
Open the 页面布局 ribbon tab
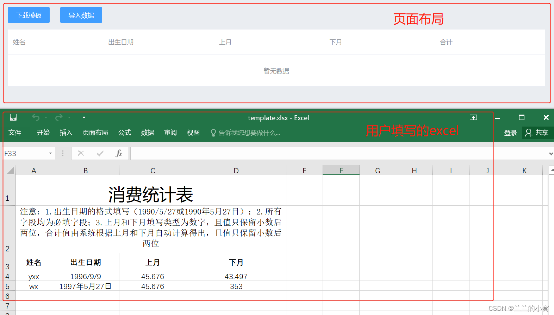[x=95, y=133]
